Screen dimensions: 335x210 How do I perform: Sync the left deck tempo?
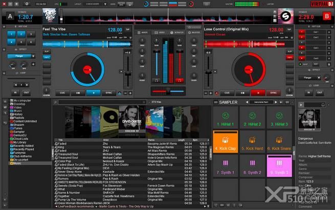pyautogui.click(x=109, y=93)
